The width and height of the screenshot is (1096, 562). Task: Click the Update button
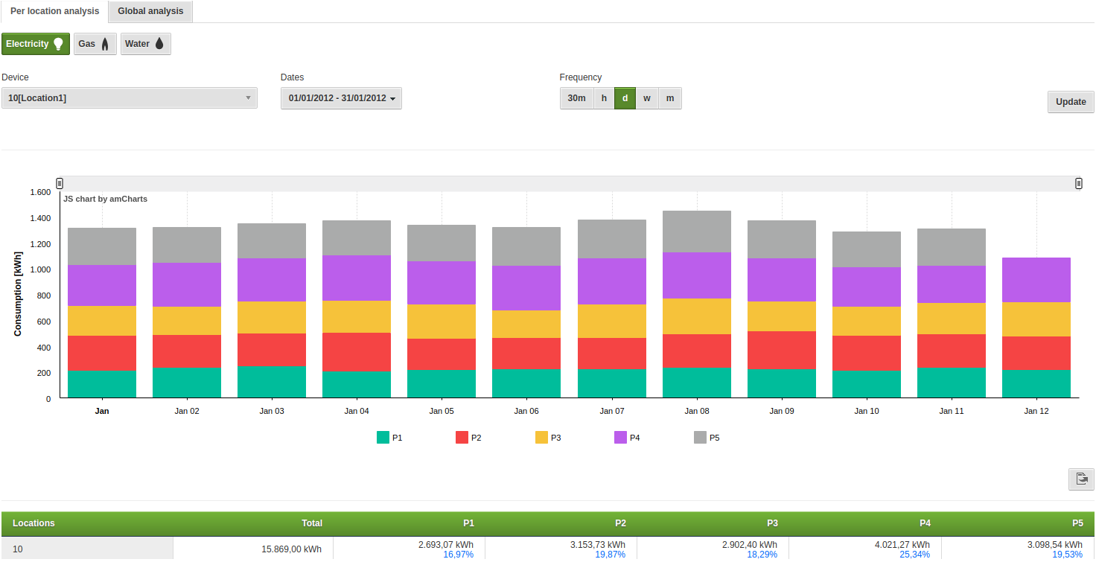pos(1070,101)
